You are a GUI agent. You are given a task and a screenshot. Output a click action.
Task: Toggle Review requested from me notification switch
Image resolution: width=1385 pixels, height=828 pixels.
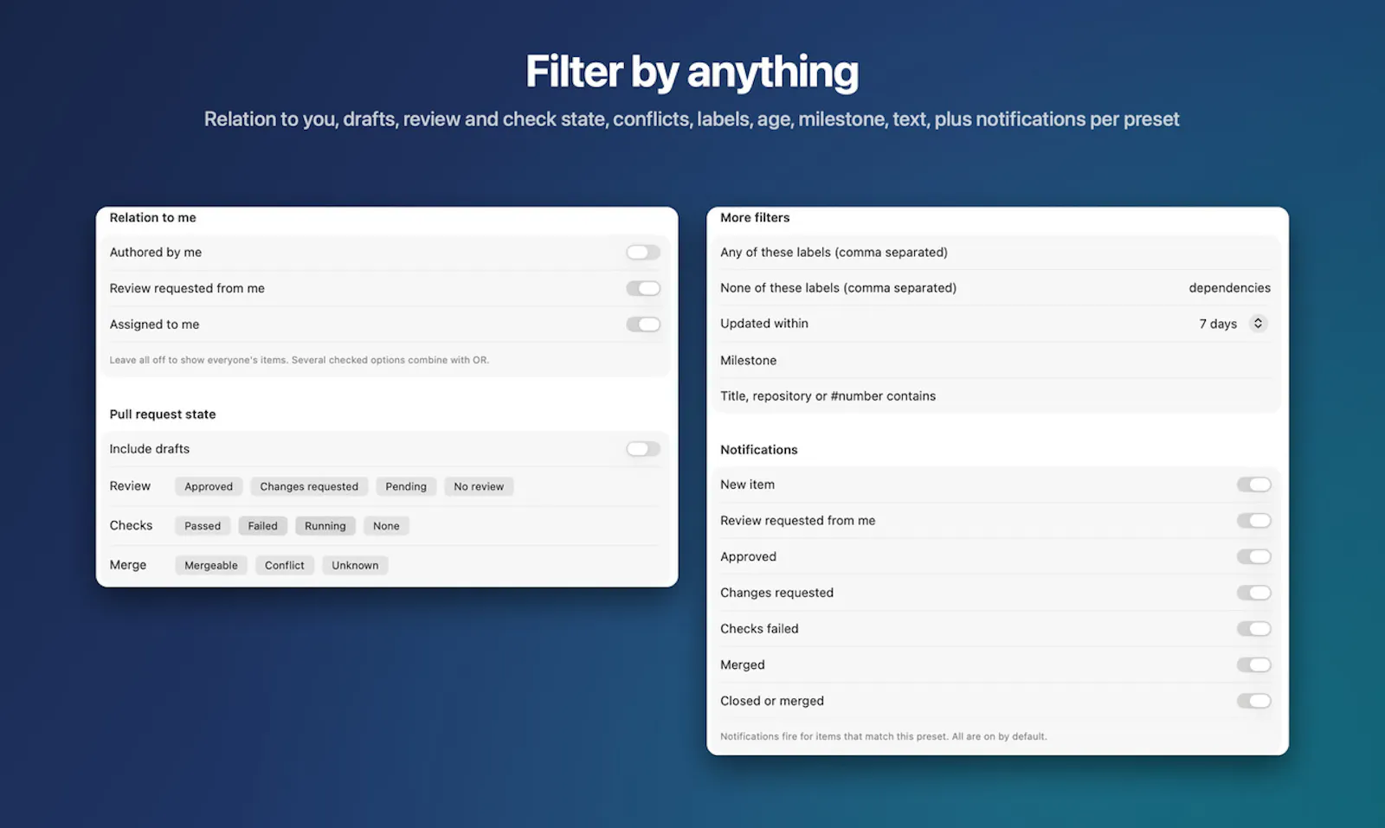[x=1253, y=521]
